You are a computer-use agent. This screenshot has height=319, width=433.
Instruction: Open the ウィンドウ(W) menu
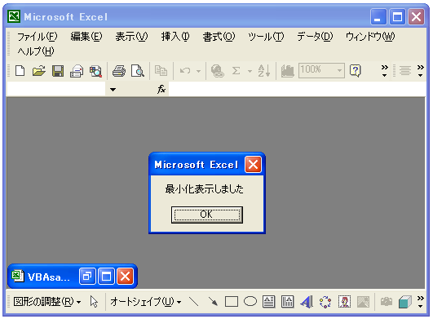click(x=370, y=37)
